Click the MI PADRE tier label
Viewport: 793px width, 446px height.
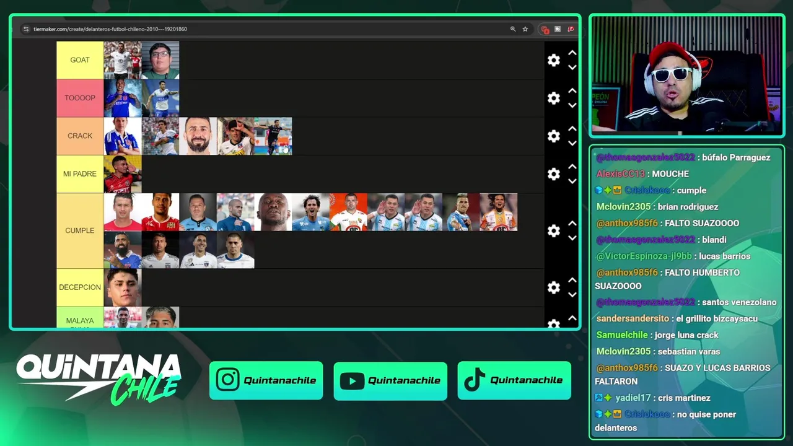pyautogui.click(x=80, y=174)
